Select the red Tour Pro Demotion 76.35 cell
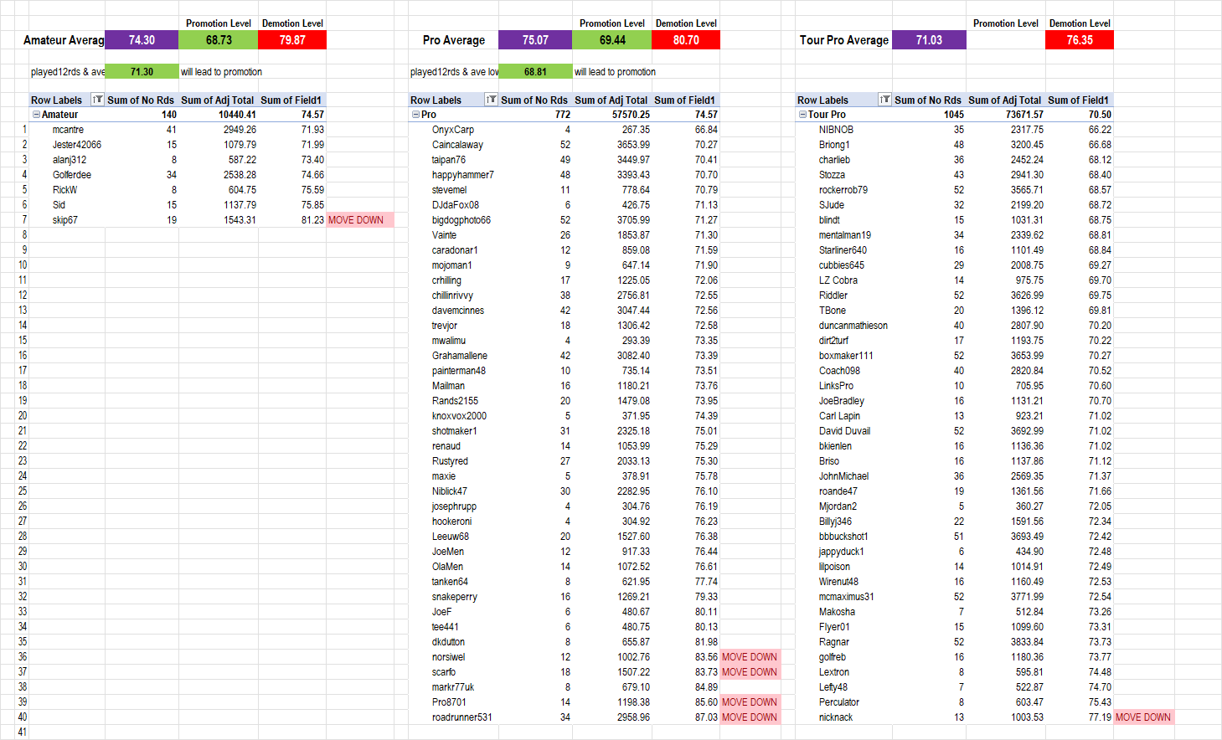Image resolution: width=1222 pixels, height=740 pixels. point(1079,40)
